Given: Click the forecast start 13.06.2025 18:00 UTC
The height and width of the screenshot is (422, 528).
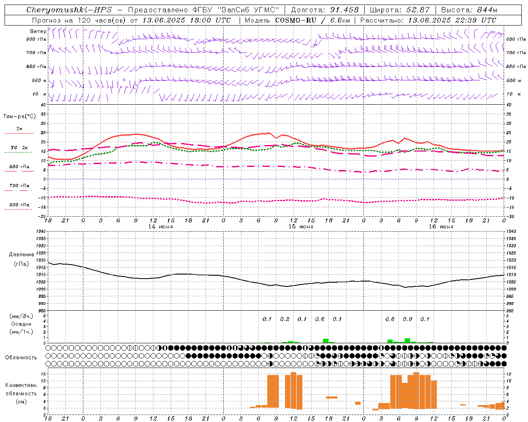Looking at the screenshot, I should click(x=186, y=20).
